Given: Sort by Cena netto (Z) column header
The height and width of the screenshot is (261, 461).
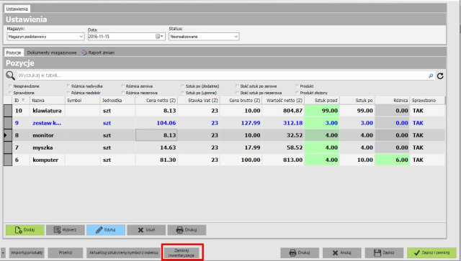Looking at the screenshot, I should pyautogui.click(x=156, y=101).
